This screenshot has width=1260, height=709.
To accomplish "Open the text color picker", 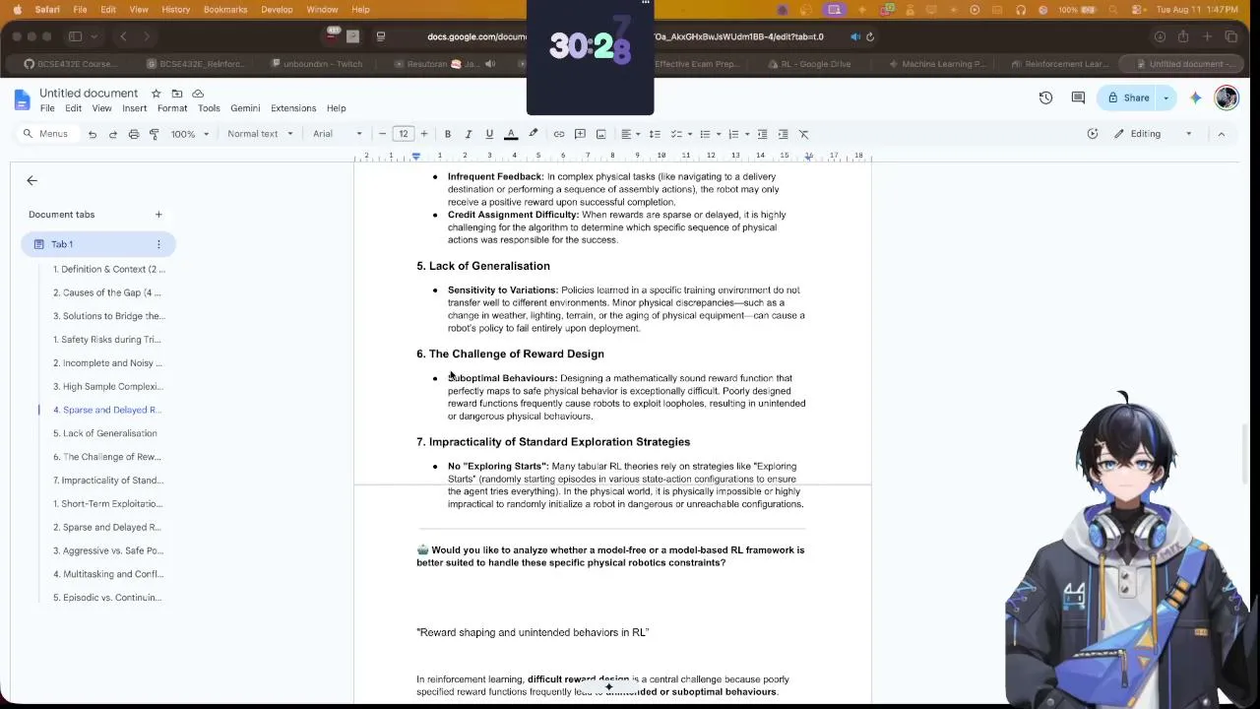I will tap(511, 134).
